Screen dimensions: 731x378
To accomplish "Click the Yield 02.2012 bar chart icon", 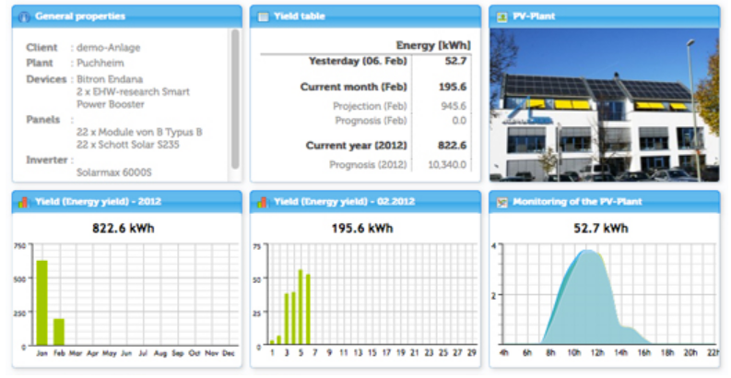I will pyautogui.click(x=264, y=202).
